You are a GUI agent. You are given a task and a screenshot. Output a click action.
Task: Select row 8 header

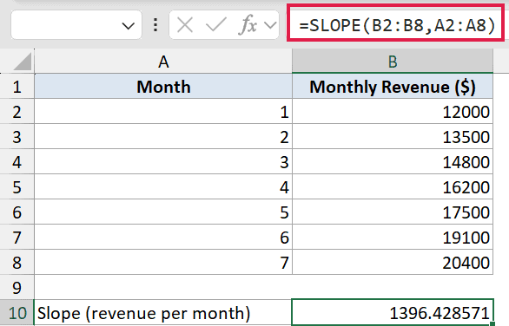[17, 262]
